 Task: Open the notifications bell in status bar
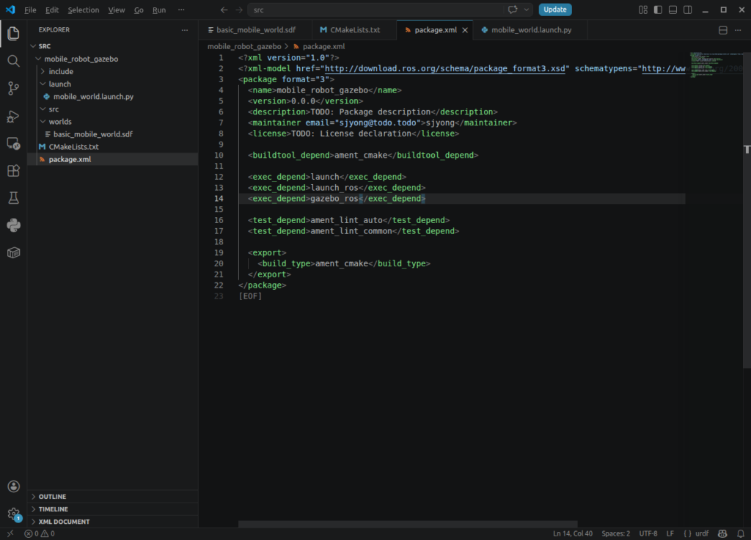[x=741, y=533]
